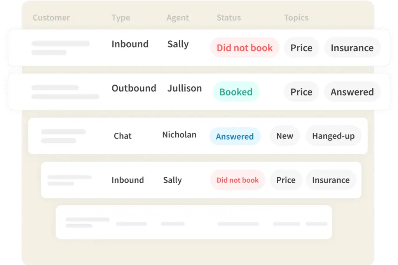This screenshot has width=398, height=265.
Task: Sort by the Customer column header
Action: coord(51,18)
